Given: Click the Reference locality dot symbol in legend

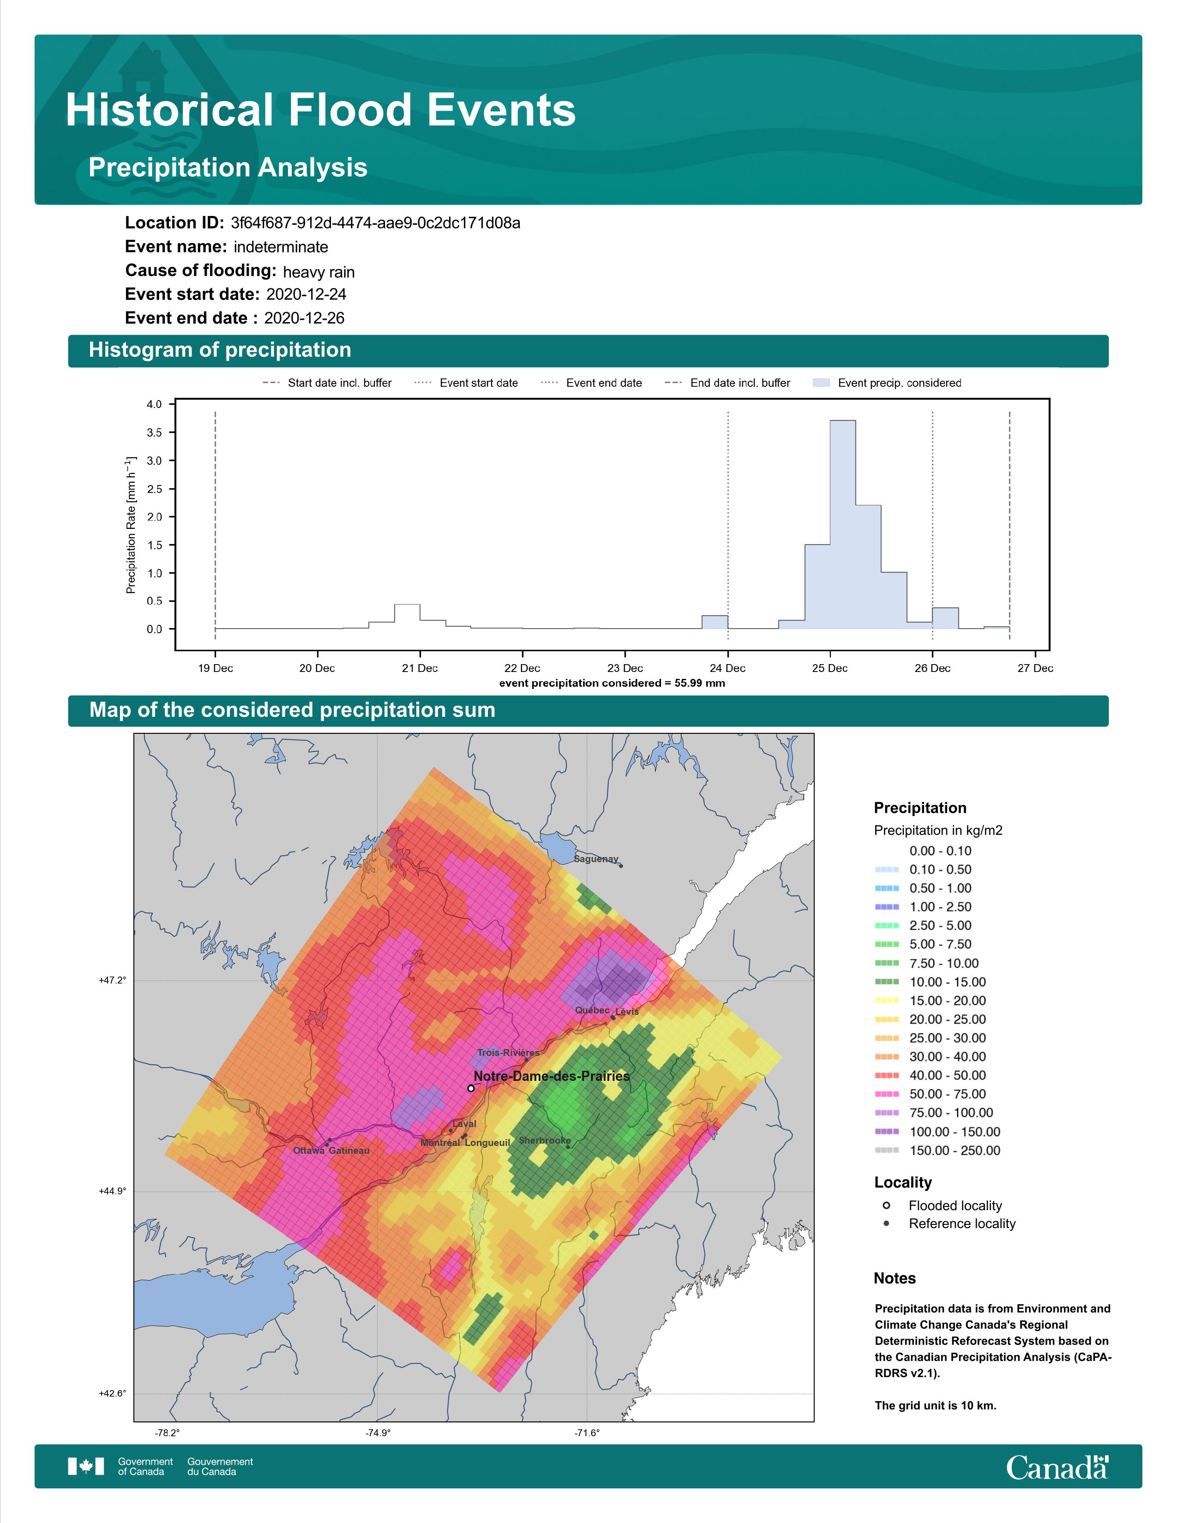Looking at the screenshot, I should (x=886, y=1223).
